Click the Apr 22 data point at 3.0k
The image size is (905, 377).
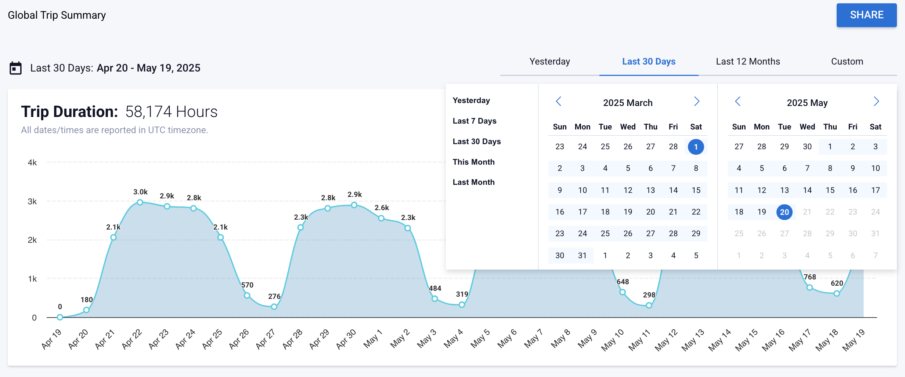click(x=140, y=202)
